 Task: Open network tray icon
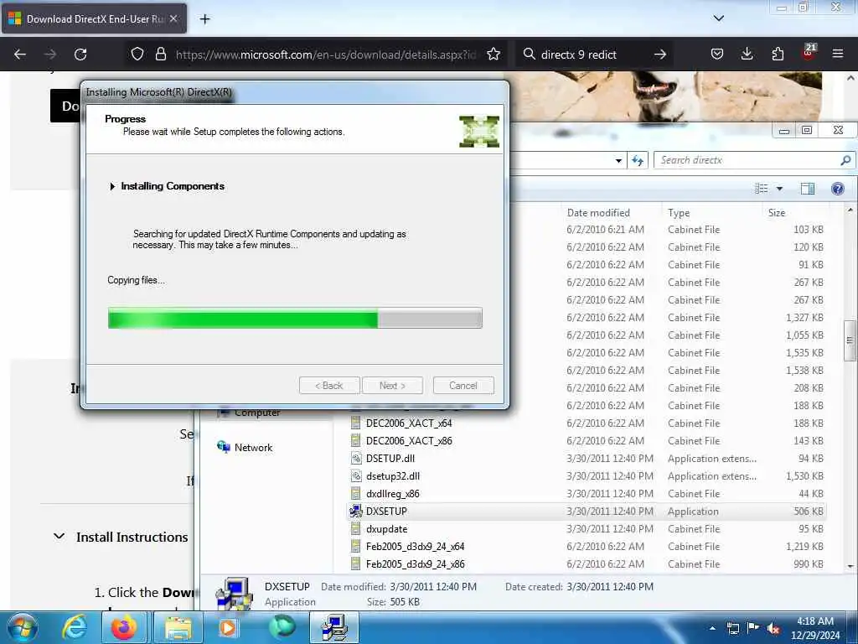(732, 628)
